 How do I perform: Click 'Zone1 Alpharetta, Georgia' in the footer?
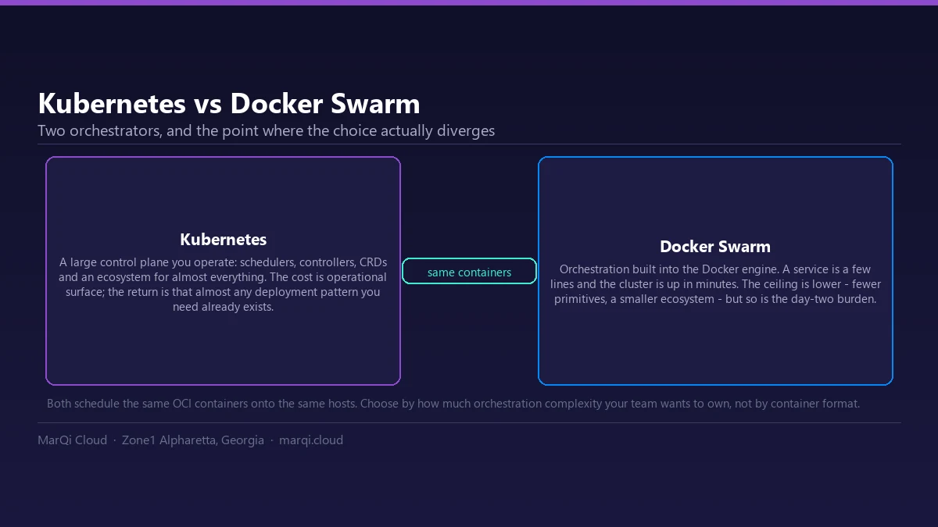pyautogui.click(x=193, y=440)
